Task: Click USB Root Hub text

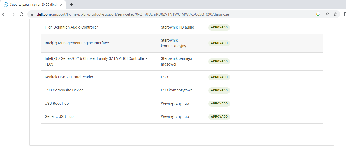Action: 57,103
